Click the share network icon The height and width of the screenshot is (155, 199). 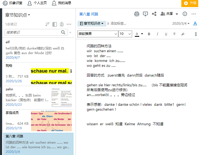pos(154,14)
